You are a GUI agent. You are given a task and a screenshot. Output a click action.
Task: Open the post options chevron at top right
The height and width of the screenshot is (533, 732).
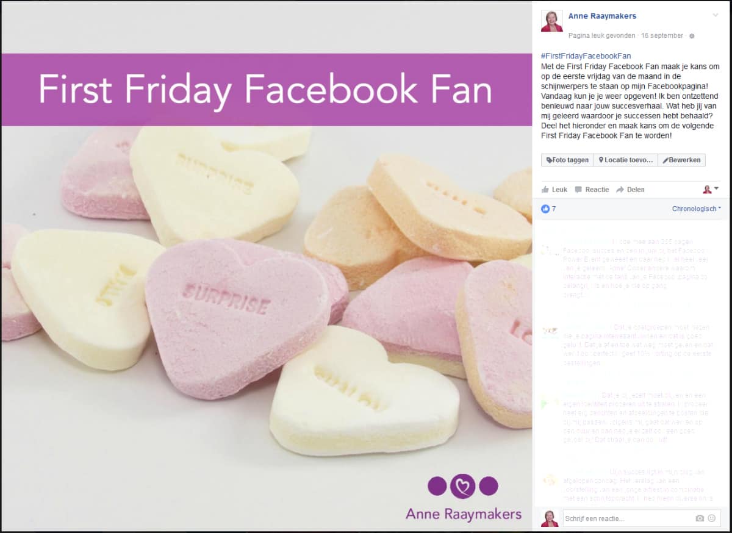click(x=716, y=15)
